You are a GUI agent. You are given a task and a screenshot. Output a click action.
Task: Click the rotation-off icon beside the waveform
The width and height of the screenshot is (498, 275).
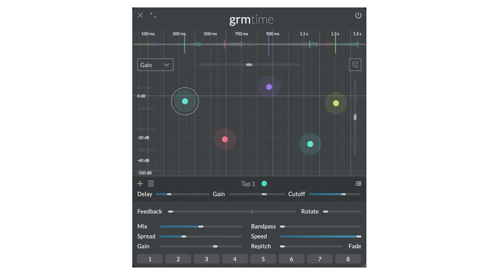[x=355, y=65]
